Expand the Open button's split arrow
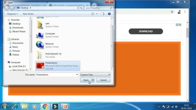Image resolution: width=196 pixels, height=110 pixels. [93, 80]
